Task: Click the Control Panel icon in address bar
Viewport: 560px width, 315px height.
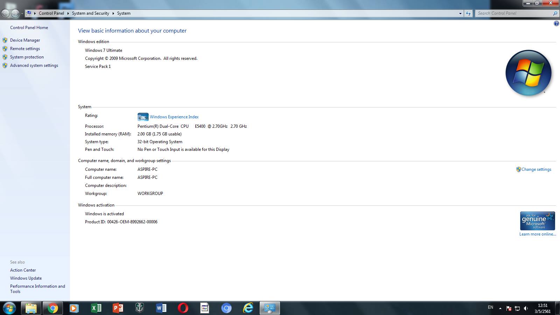Action: pos(29,13)
